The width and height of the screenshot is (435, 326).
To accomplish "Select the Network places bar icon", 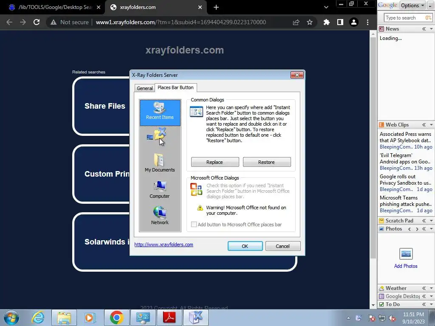I will point(160,215).
